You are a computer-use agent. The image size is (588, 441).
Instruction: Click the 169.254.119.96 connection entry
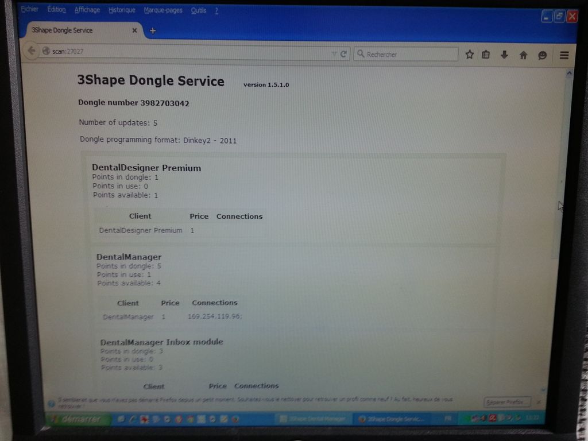tap(215, 316)
